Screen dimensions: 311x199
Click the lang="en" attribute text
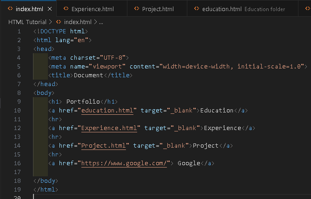[72, 40]
